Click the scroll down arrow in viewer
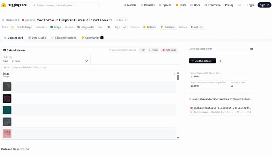The image size is (272, 156). point(178,138)
